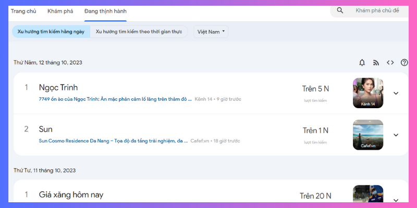Screen dimensions: 417x208
Task: Focus the Khám phá chủ đề search field
Action: point(377,10)
